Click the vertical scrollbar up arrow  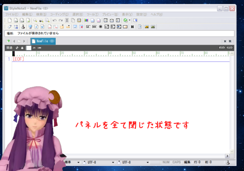click(x=232, y=54)
